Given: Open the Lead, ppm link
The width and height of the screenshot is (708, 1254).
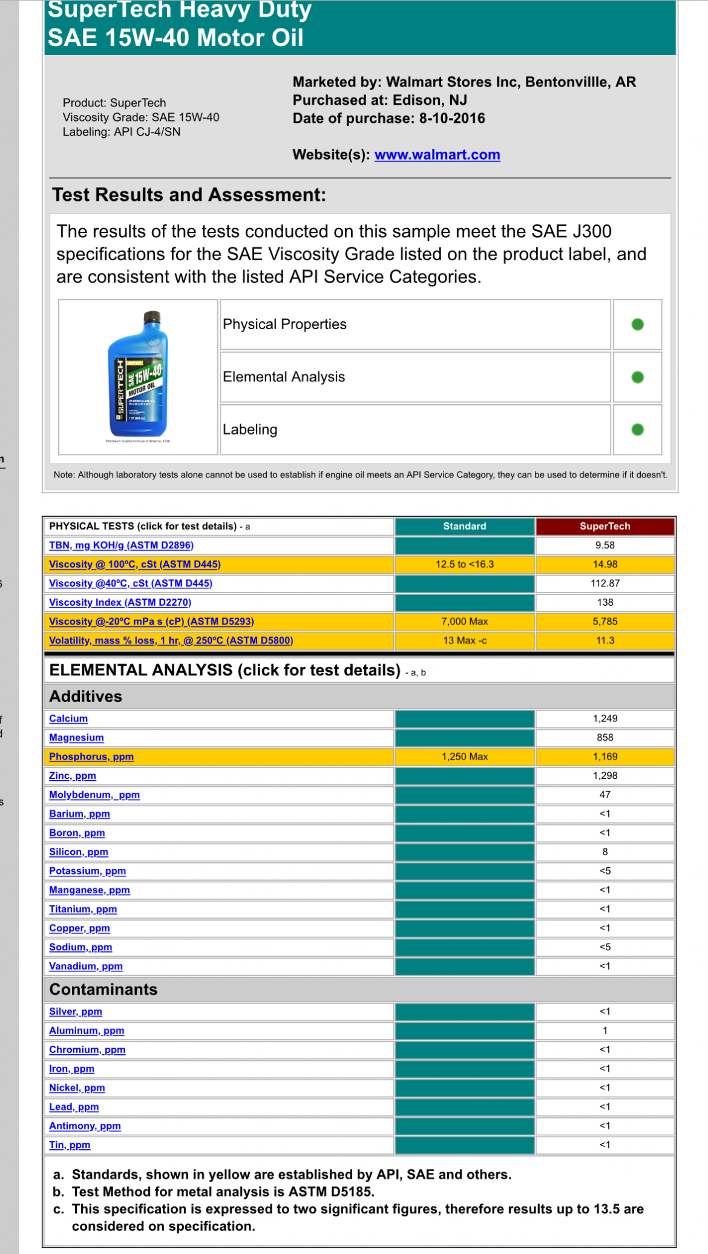Looking at the screenshot, I should tap(74, 1107).
